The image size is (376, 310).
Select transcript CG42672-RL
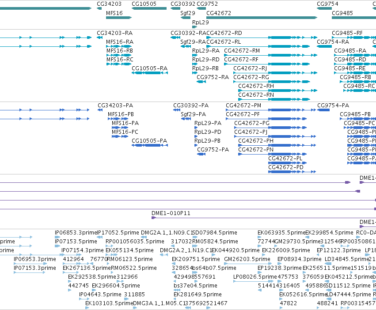coord(224,42)
